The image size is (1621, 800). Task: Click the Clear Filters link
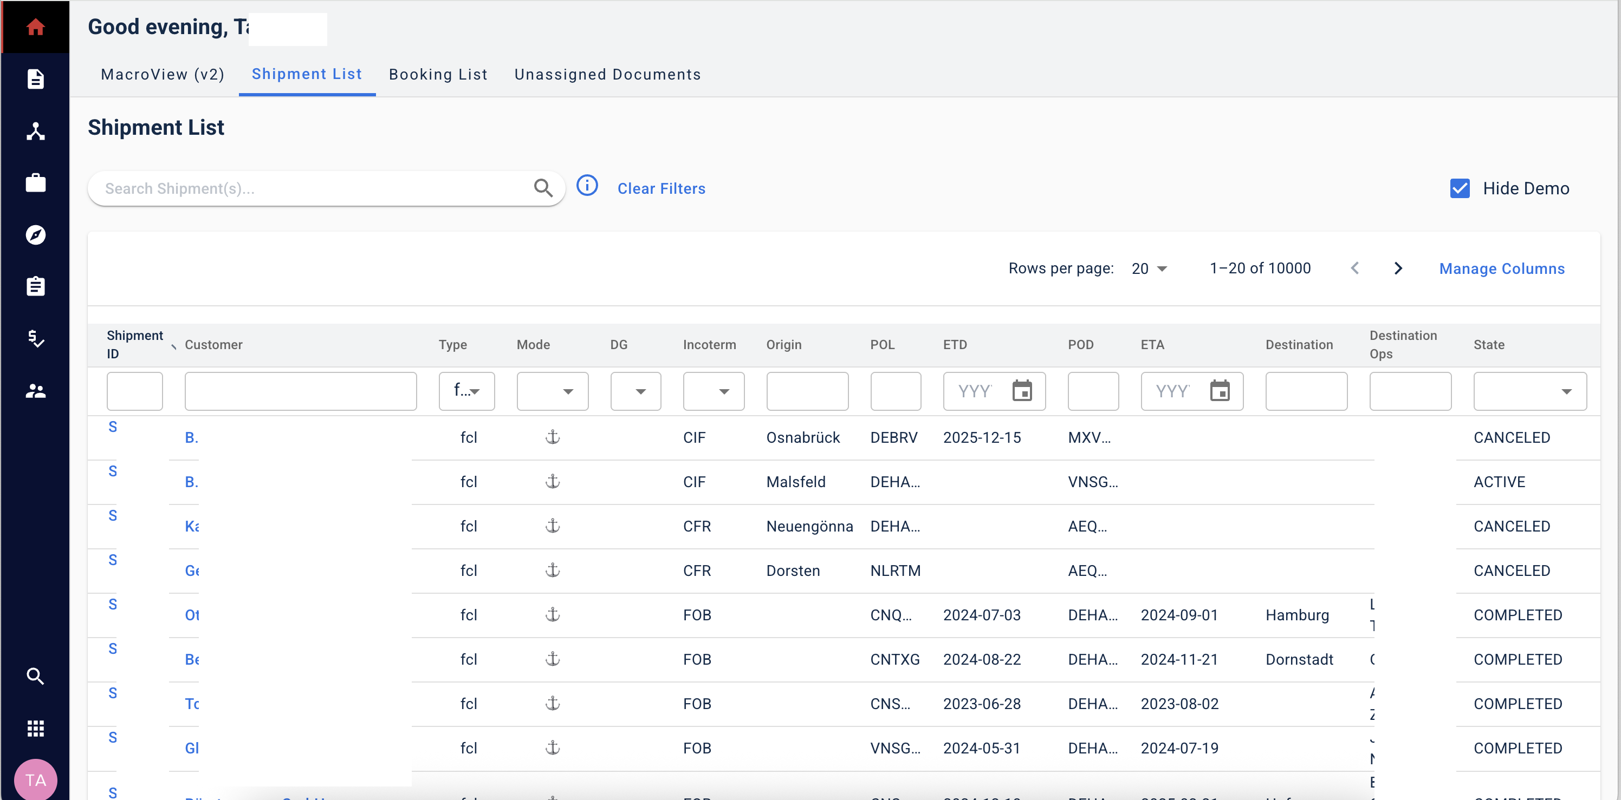coord(662,188)
